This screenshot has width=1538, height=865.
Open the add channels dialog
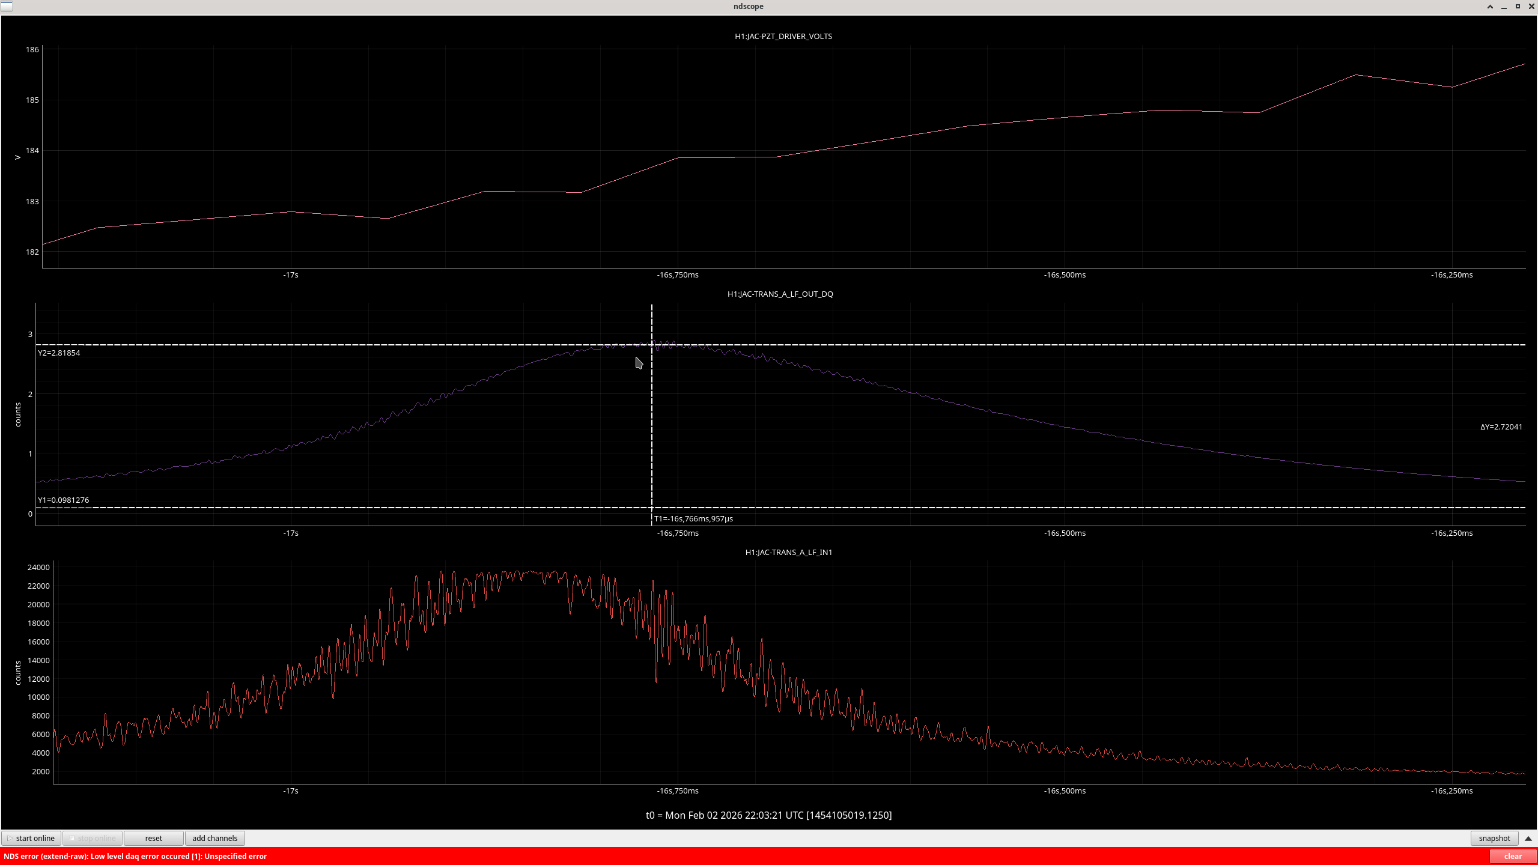click(214, 838)
